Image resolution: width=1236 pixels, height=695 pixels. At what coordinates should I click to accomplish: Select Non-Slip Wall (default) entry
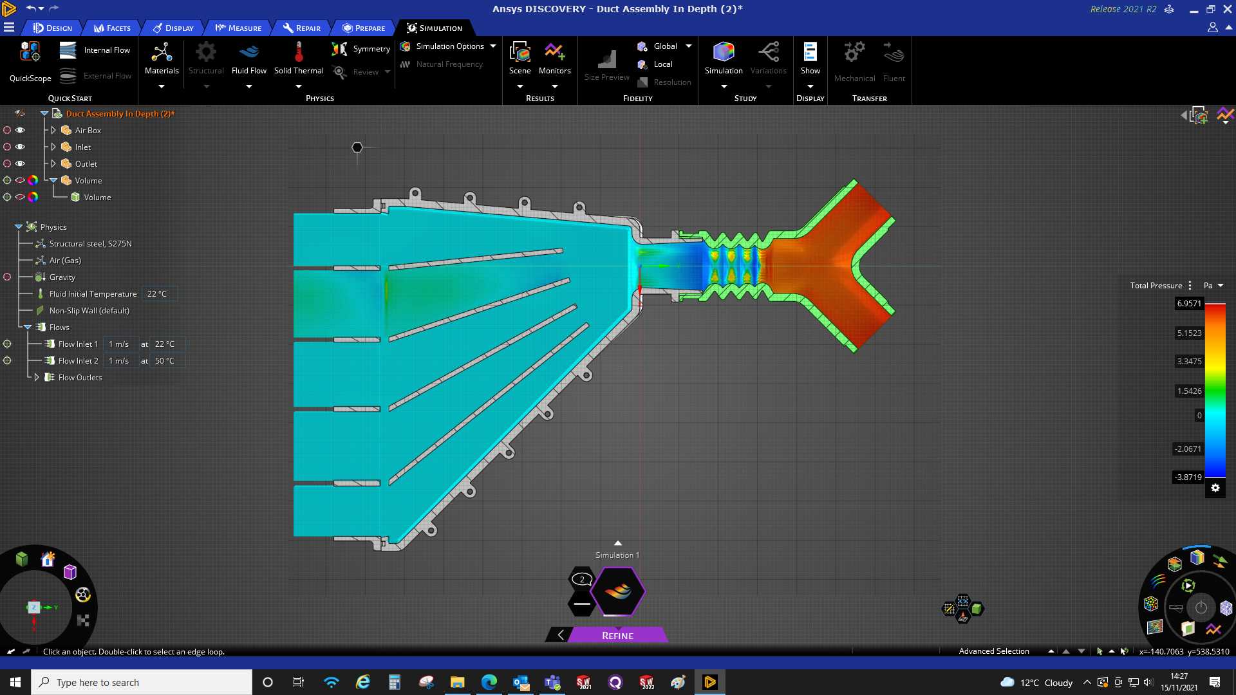tap(89, 310)
